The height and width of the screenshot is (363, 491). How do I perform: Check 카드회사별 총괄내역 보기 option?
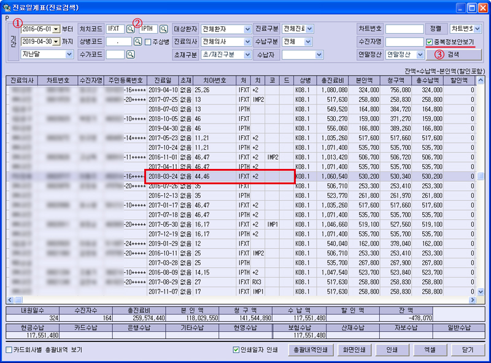point(9,350)
